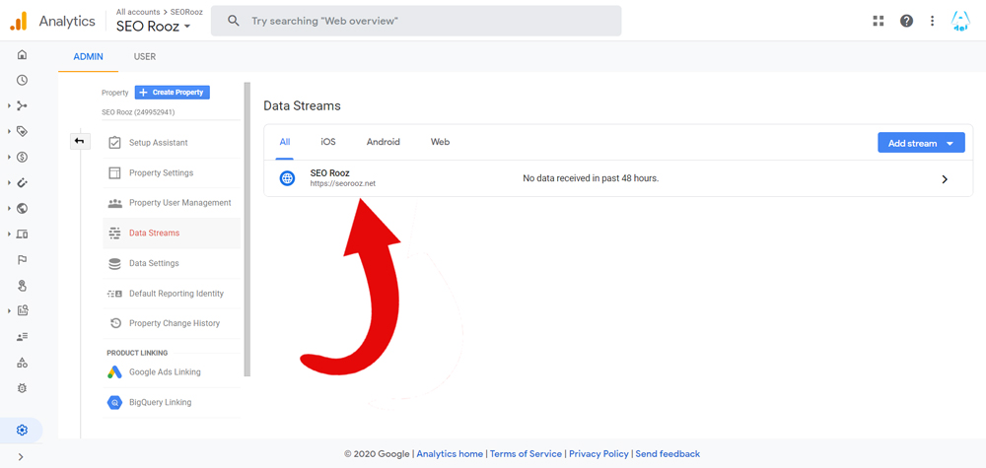Image resolution: width=986 pixels, height=468 pixels.
Task: Open the Acquisition branching-arrows icon
Action: (x=22, y=105)
